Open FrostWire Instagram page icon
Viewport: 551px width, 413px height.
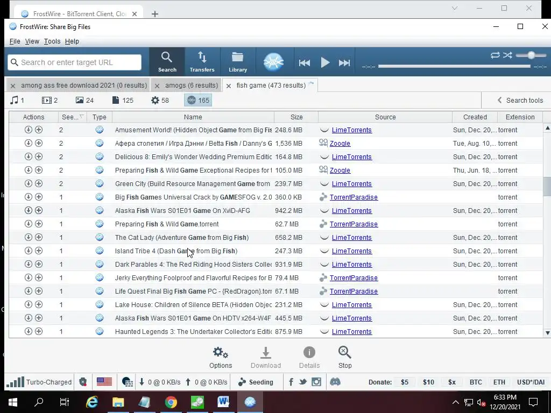(x=316, y=382)
